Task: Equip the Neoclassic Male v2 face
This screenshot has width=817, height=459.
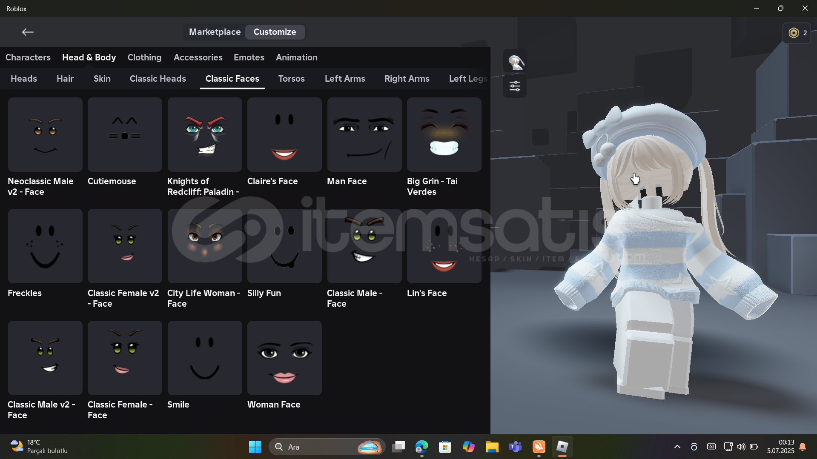Action: (45, 134)
